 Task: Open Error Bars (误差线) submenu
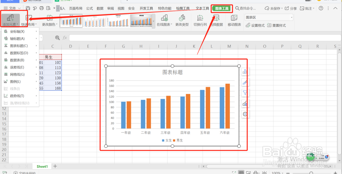[20, 67]
